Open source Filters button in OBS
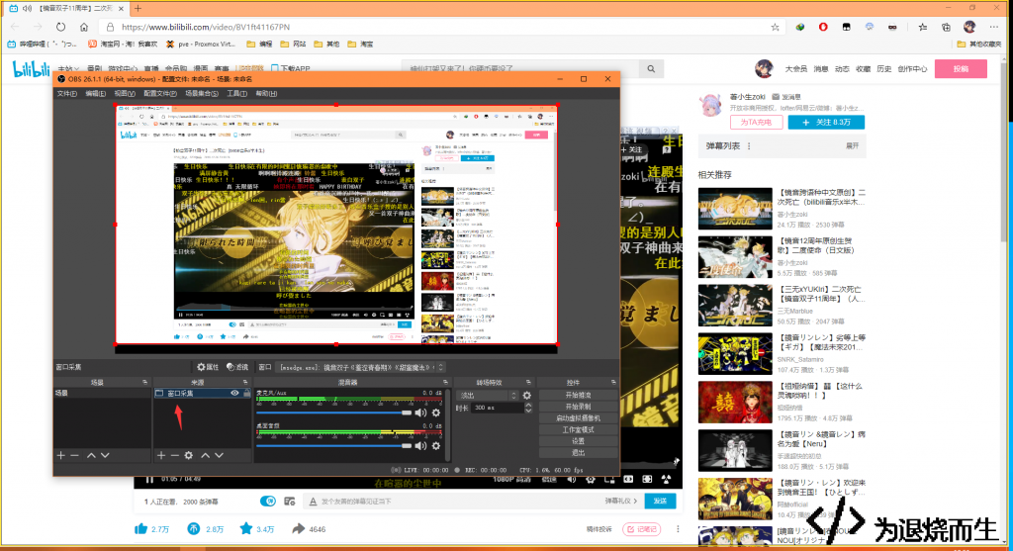The width and height of the screenshot is (1013, 551). pyautogui.click(x=237, y=367)
